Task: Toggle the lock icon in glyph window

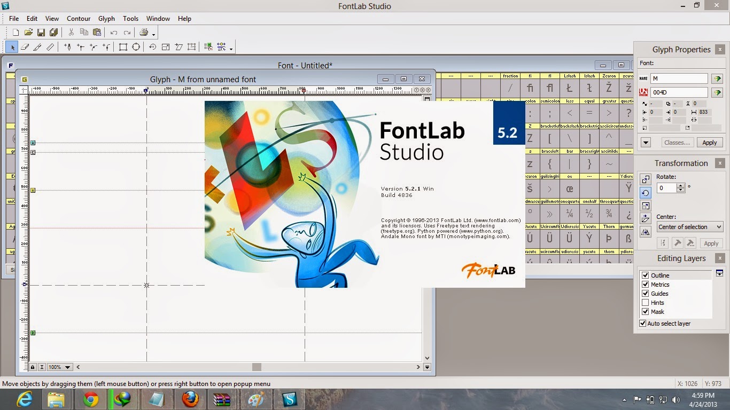Action: [33, 367]
